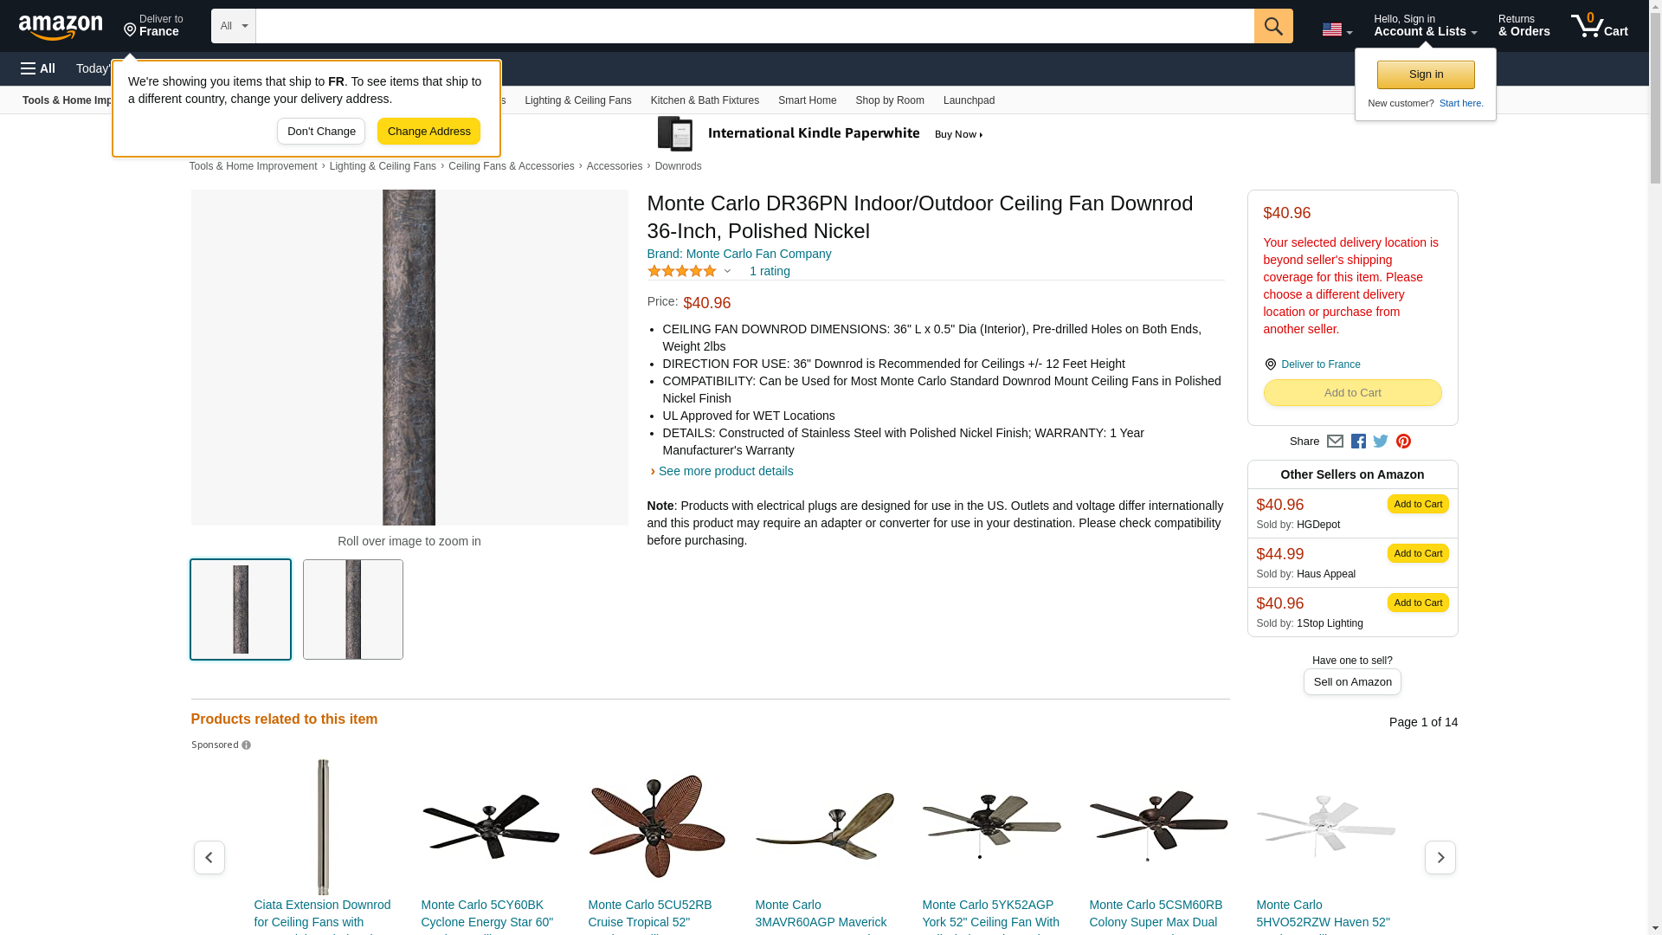Open Lighting & Ceiling Fans tab
Screen dimensions: 1662x935
click(x=577, y=100)
